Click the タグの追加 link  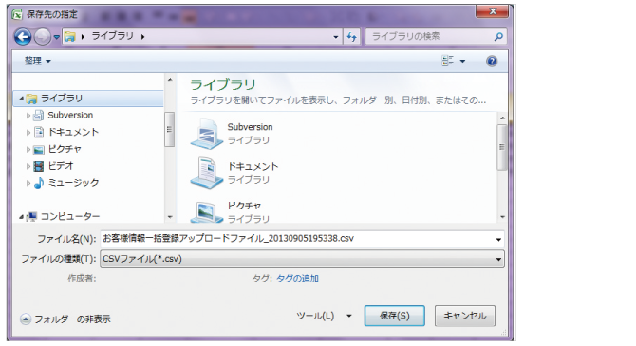(x=297, y=279)
